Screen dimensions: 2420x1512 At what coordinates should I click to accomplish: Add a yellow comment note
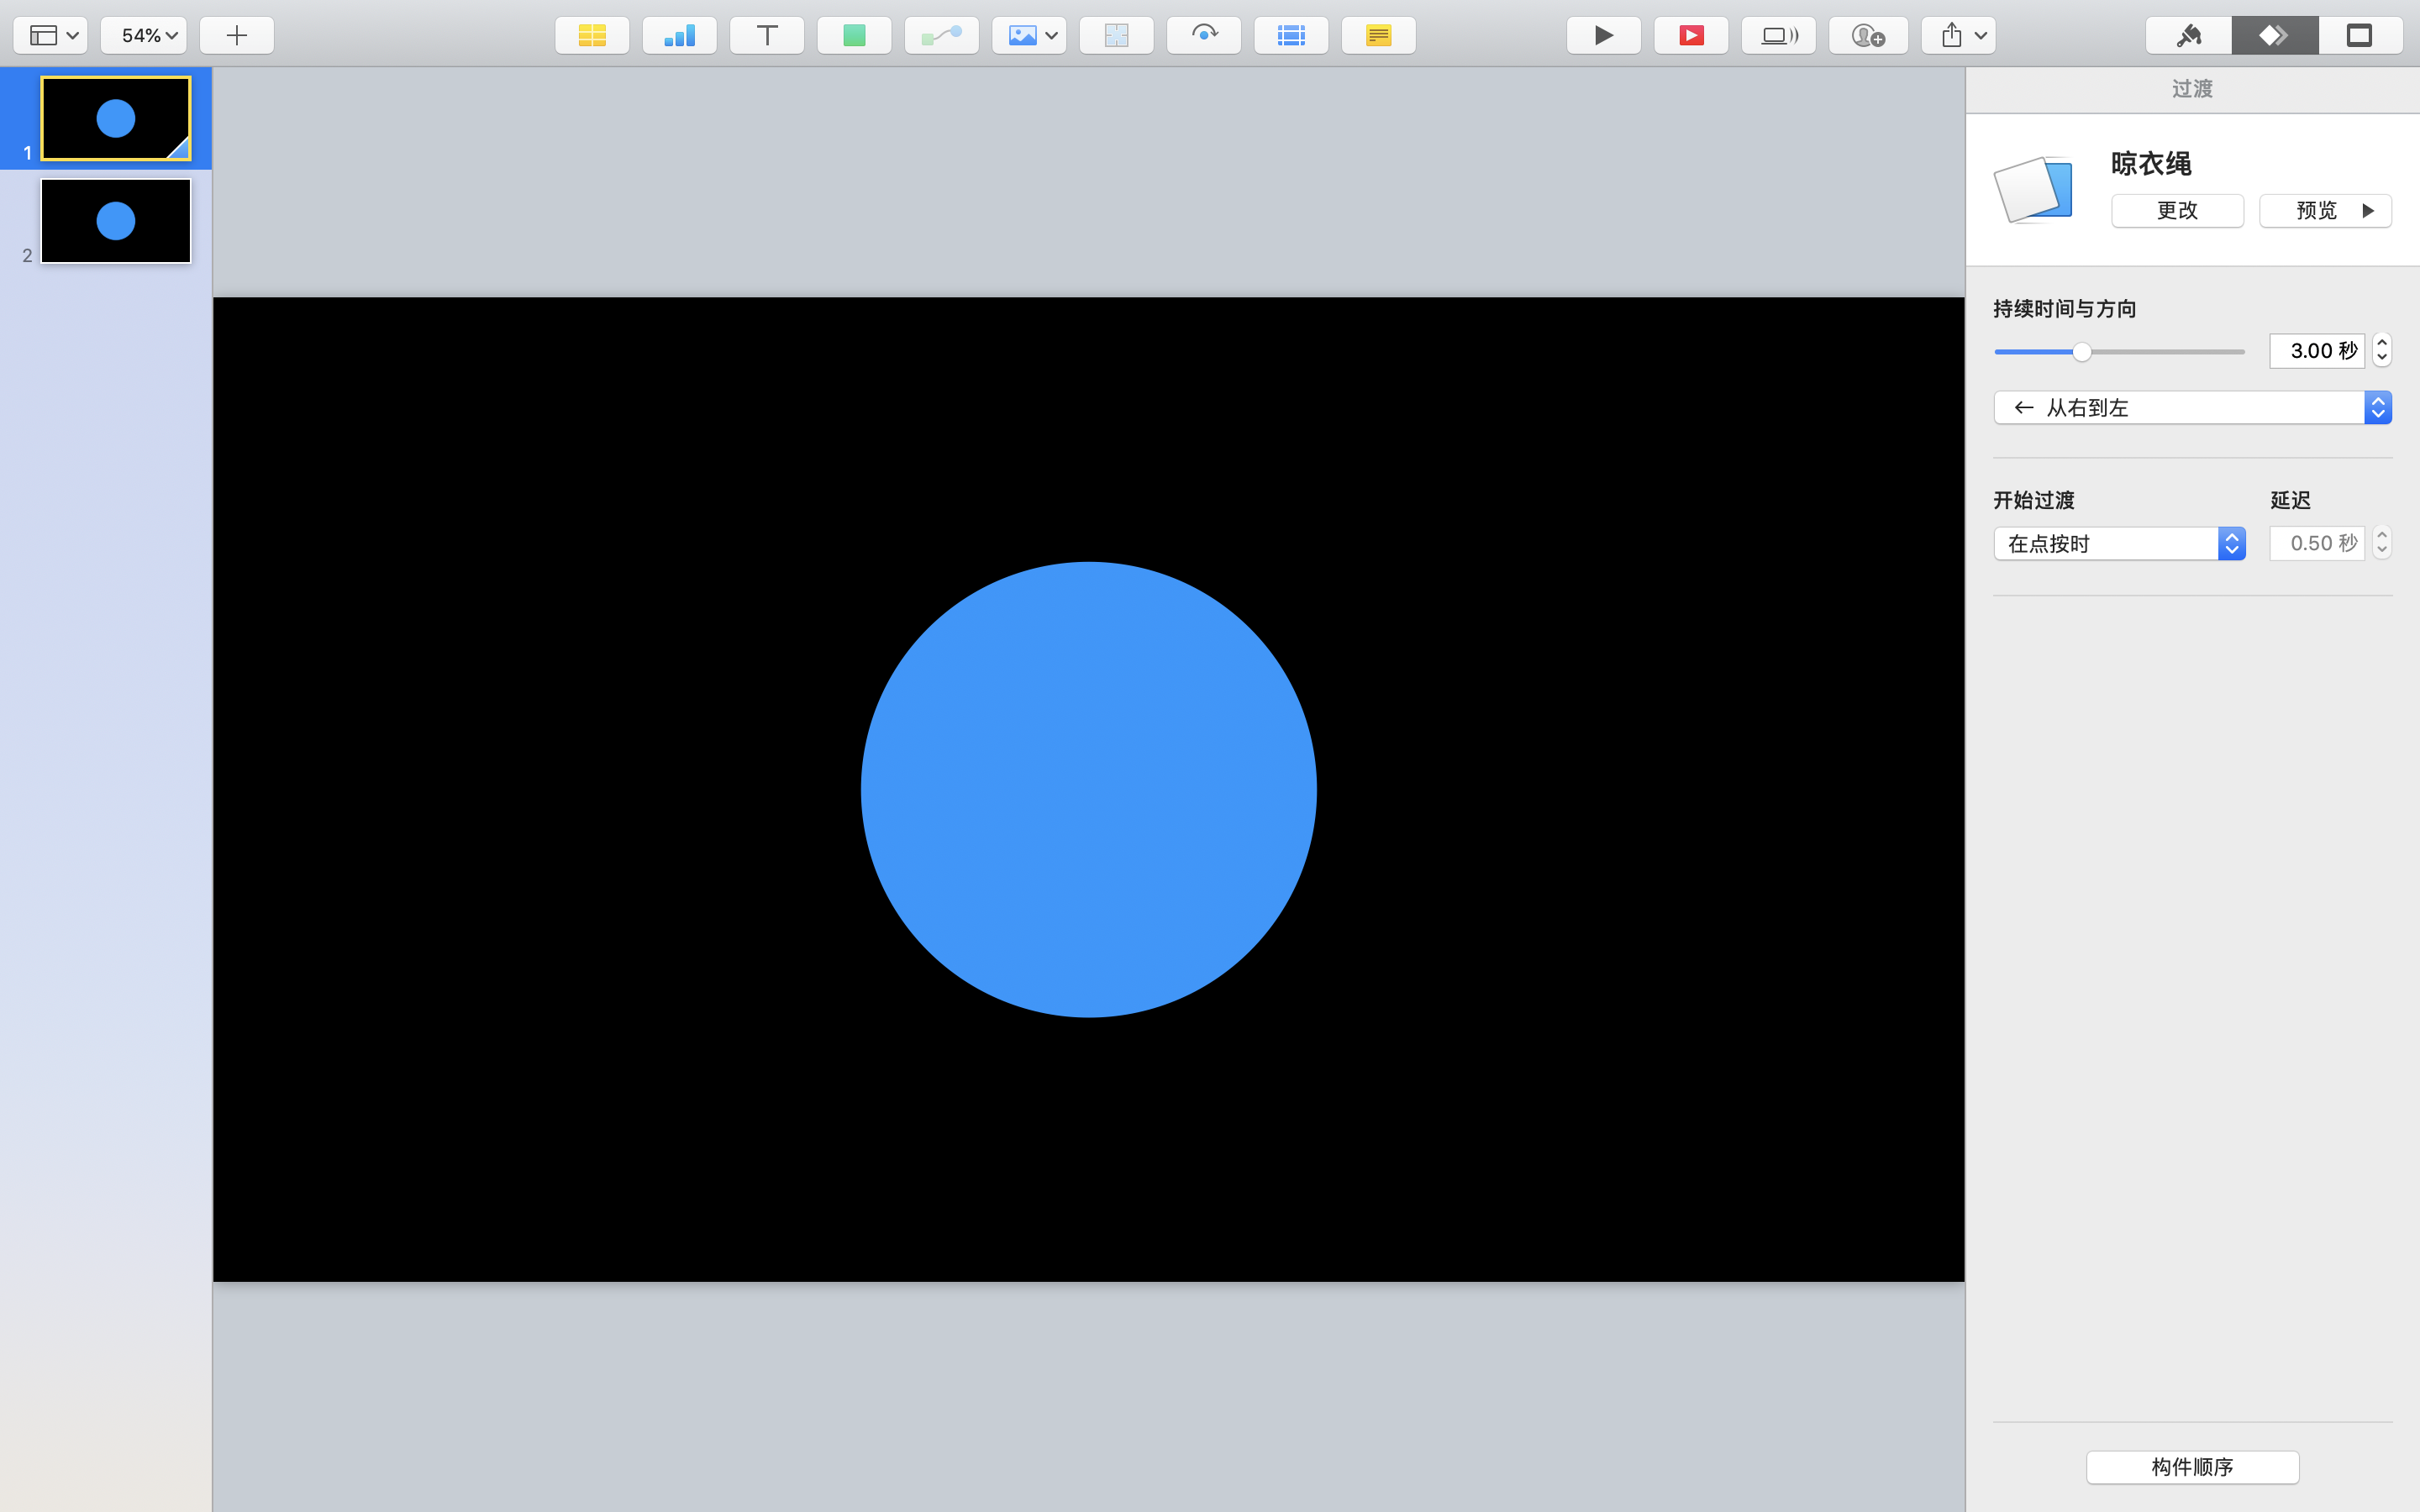pos(1378,36)
